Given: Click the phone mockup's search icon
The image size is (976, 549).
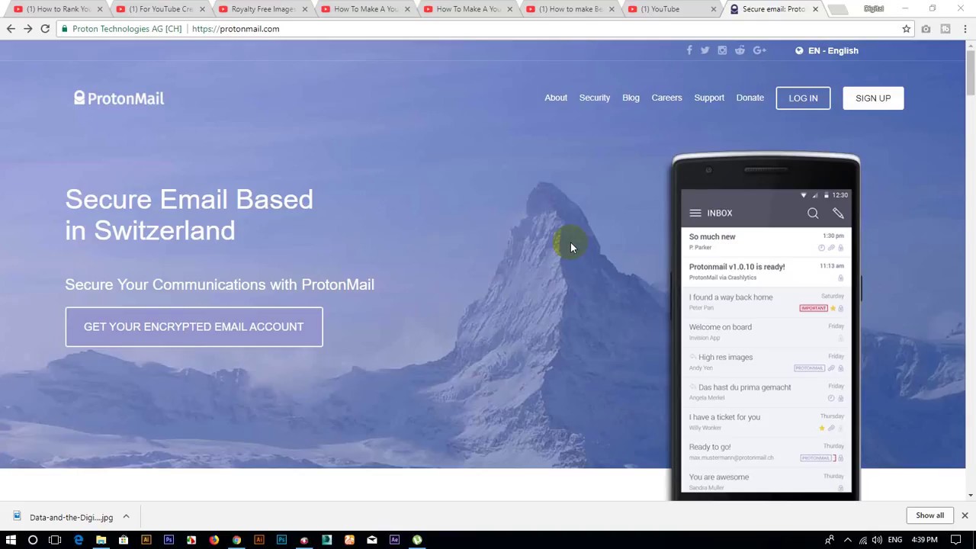Looking at the screenshot, I should click(813, 213).
